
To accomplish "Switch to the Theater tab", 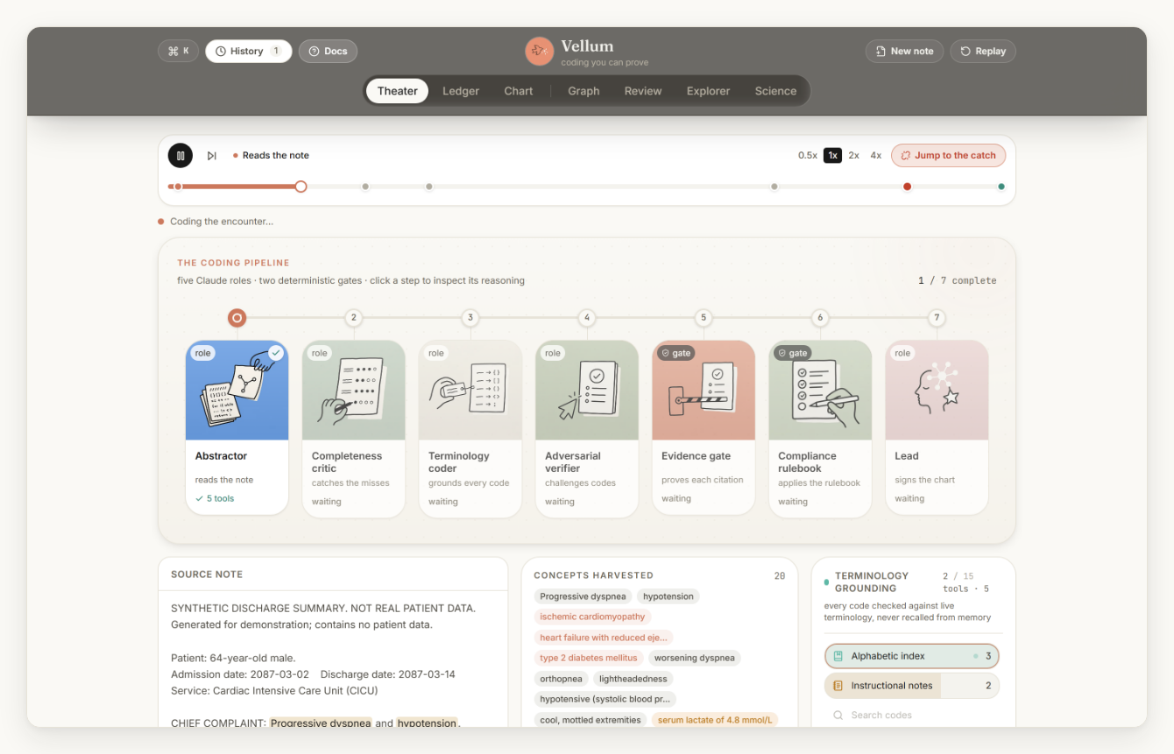I will point(398,91).
